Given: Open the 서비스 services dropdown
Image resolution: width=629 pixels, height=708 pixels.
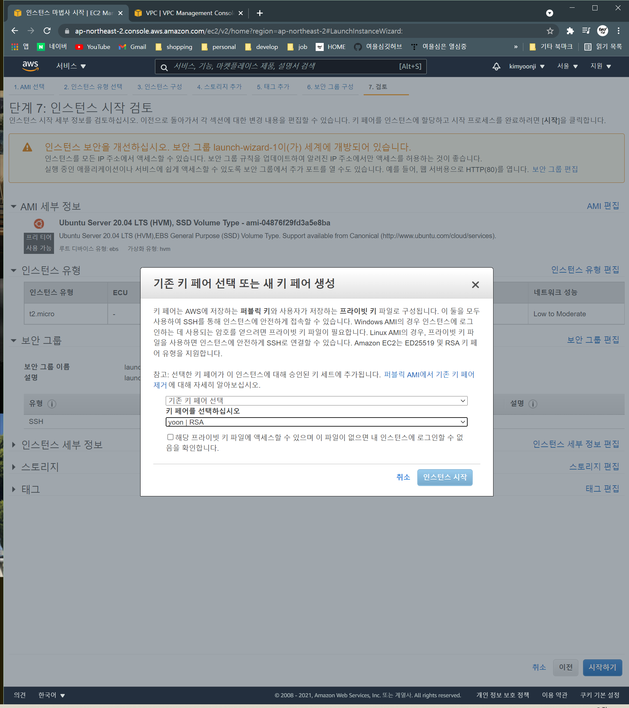Looking at the screenshot, I should pos(71,66).
